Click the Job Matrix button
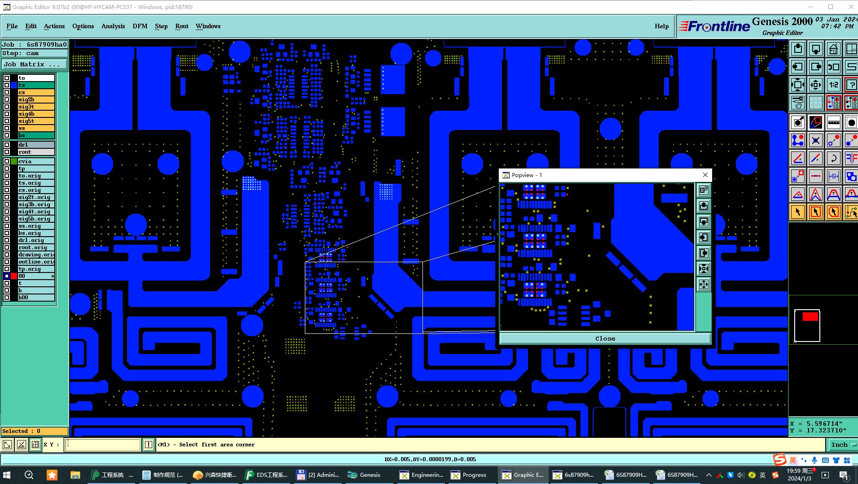Viewport: 858px width, 484px height. click(35, 65)
